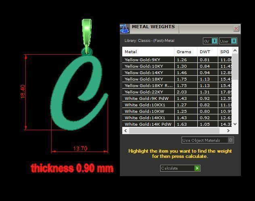Close the Metal Weights panel
Screen dimensions: 255x201
click(x=236, y=29)
